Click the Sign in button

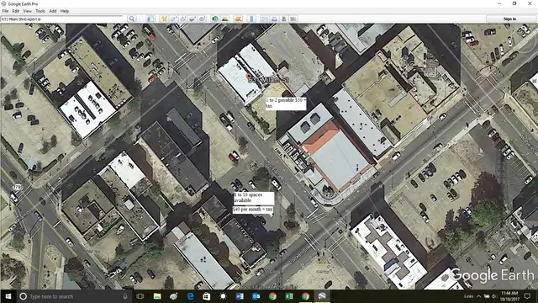509,19
